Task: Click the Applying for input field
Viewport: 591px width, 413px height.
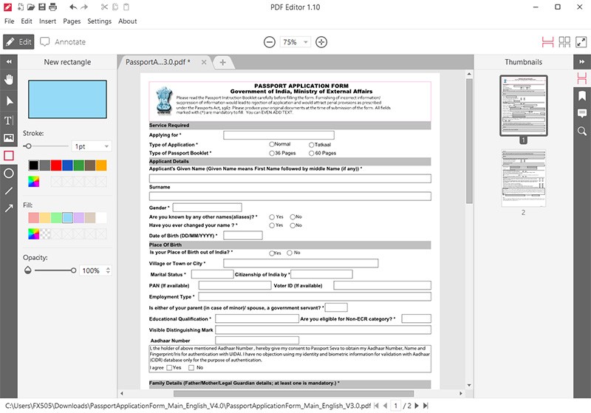Action: 279,135
